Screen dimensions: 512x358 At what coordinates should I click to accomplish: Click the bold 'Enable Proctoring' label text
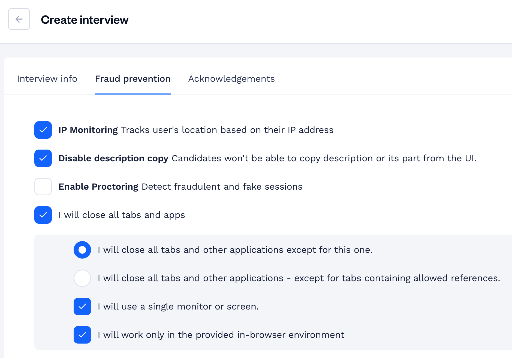[98, 187]
